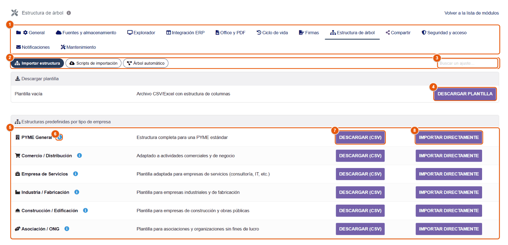The width and height of the screenshot is (508, 245).
Task: Import Empresa de Servicios structure directly
Action: click(449, 174)
